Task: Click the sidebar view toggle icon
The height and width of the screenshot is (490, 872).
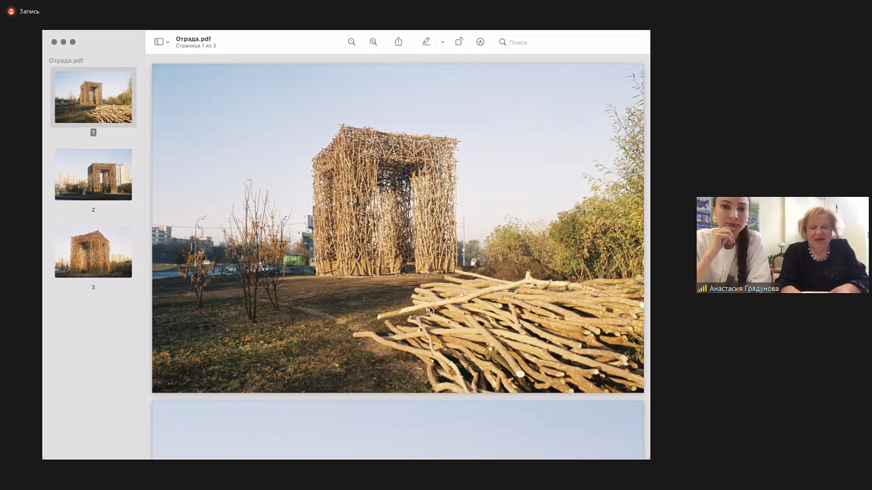Action: pos(158,42)
